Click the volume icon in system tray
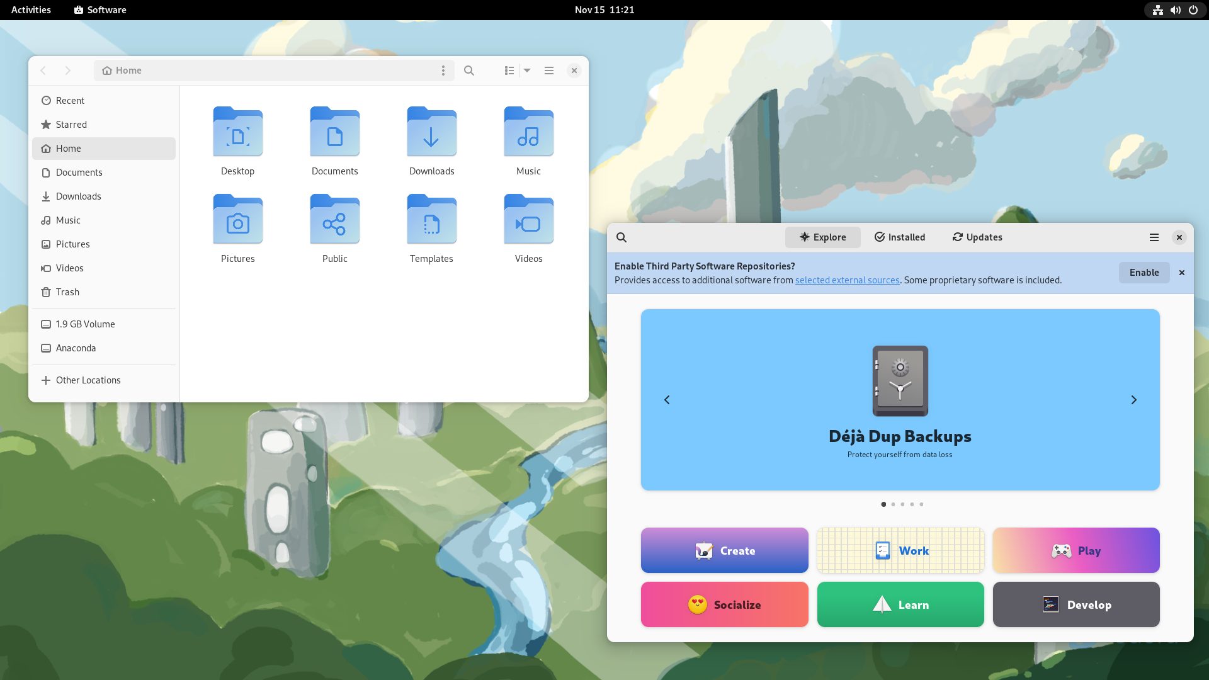 [1176, 10]
